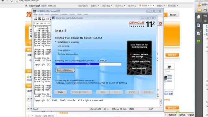The image size is (208, 117).
Task: Click the installActions log file path text
Action: (x=91, y=83)
